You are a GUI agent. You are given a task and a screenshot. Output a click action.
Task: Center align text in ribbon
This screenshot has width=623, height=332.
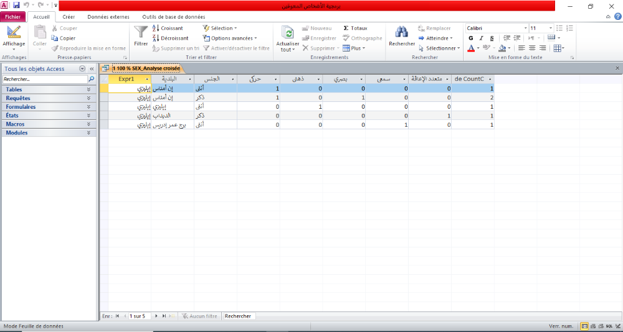click(x=532, y=48)
